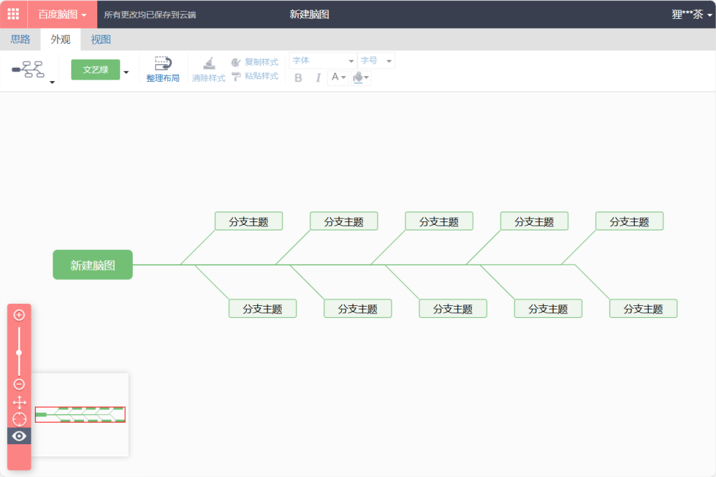Open the 字号 font size dropdown
This screenshot has width=716, height=477.
(x=375, y=61)
